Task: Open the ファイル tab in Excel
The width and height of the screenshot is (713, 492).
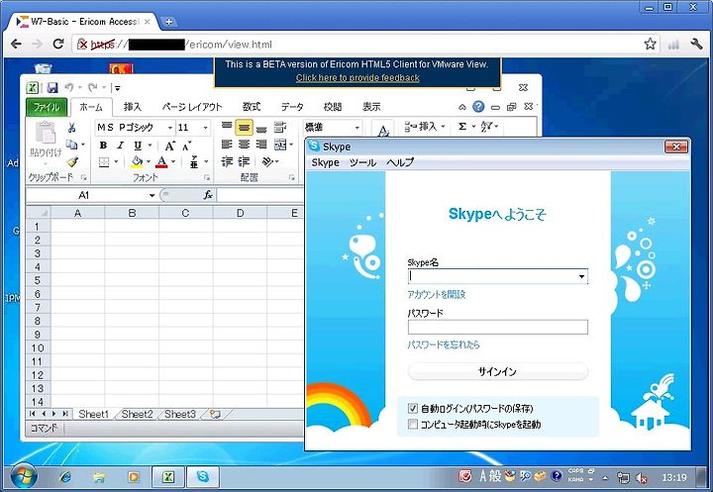Action: tap(47, 107)
